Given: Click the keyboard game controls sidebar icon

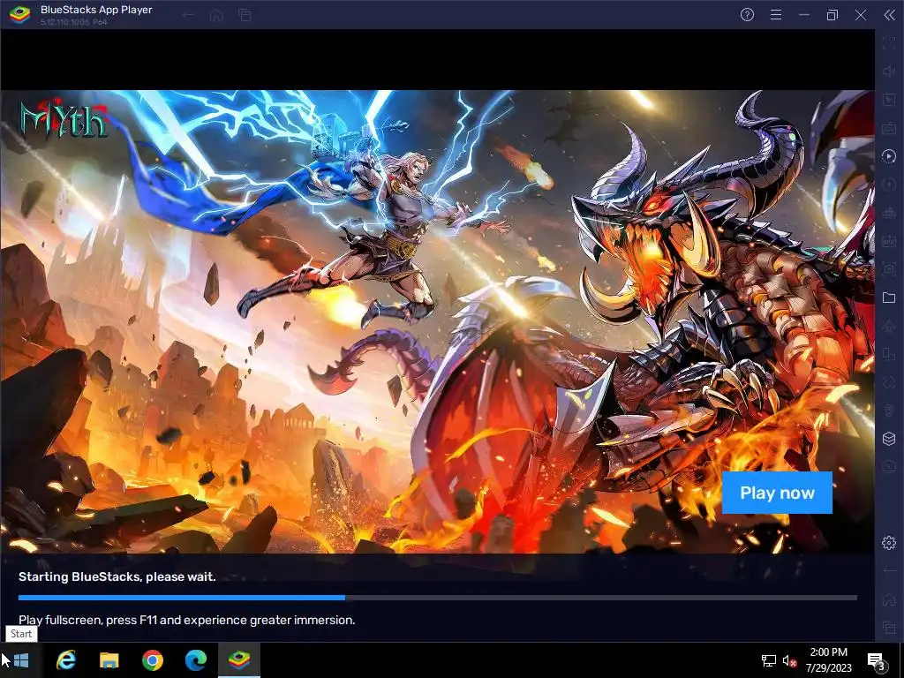Looking at the screenshot, I should [x=889, y=128].
